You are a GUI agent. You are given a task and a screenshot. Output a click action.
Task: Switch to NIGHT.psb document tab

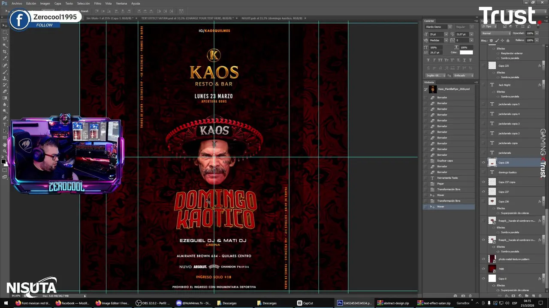tap(272, 18)
